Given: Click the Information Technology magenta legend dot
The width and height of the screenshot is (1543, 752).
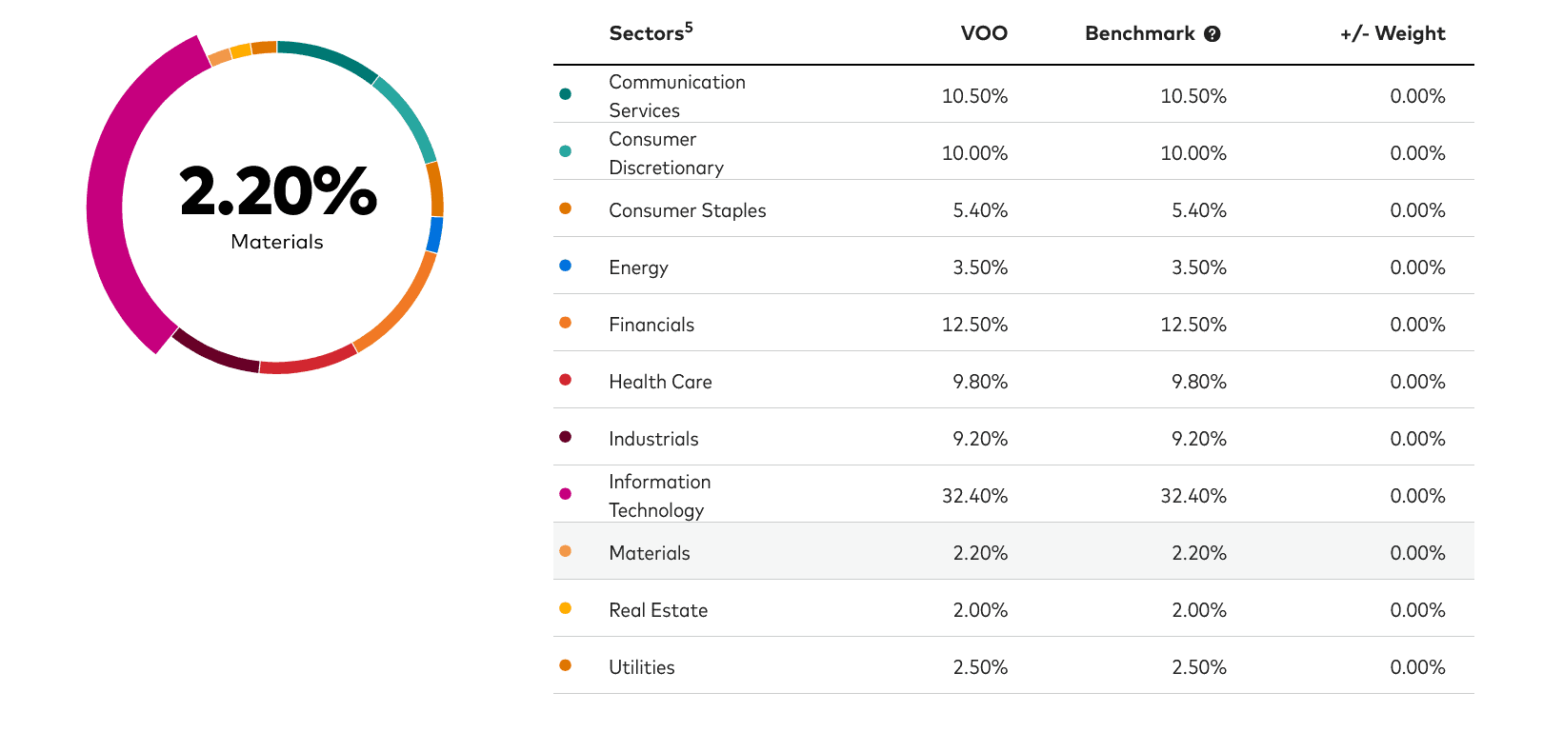Looking at the screenshot, I should click(x=565, y=494).
